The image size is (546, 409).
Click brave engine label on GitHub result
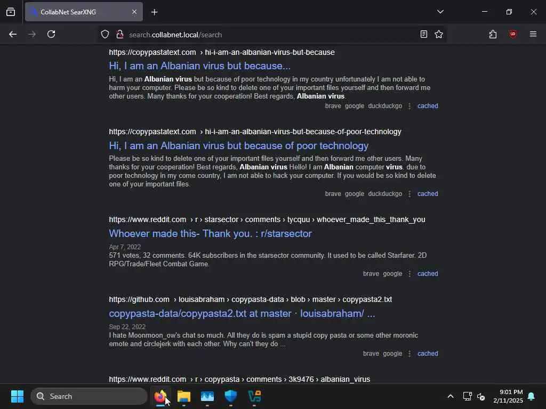pos(371,354)
